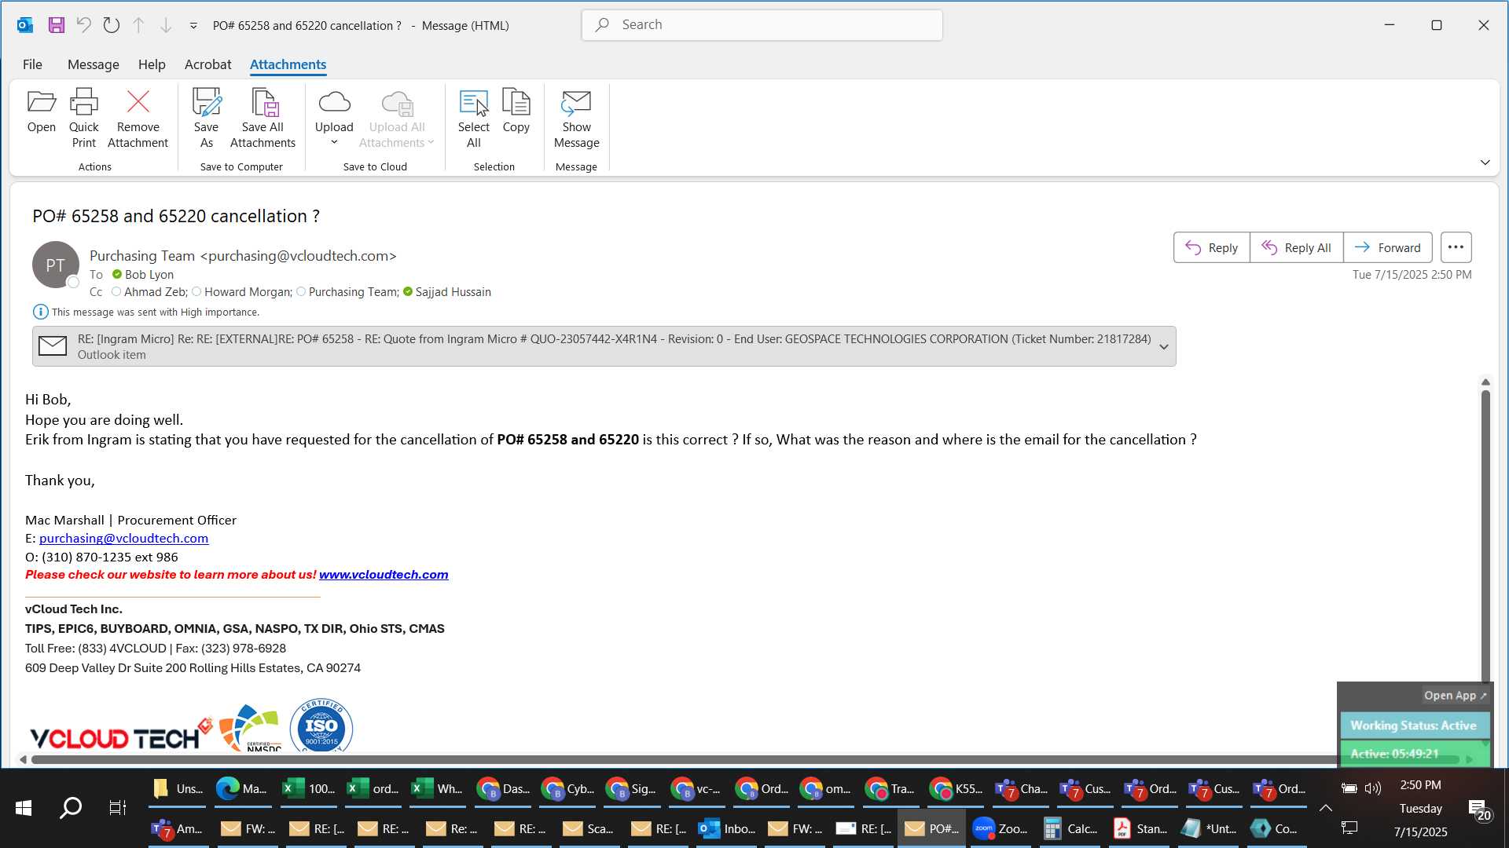Copy the selected attachment
The height and width of the screenshot is (848, 1509).
(x=516, y=111)
